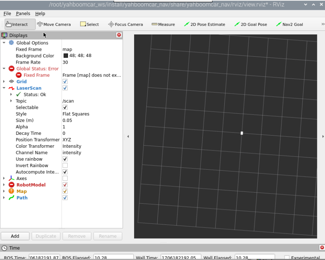Expand the Path display node
Image resolution: width=325 pixels, height=260 pixels.
pos(4,197)
